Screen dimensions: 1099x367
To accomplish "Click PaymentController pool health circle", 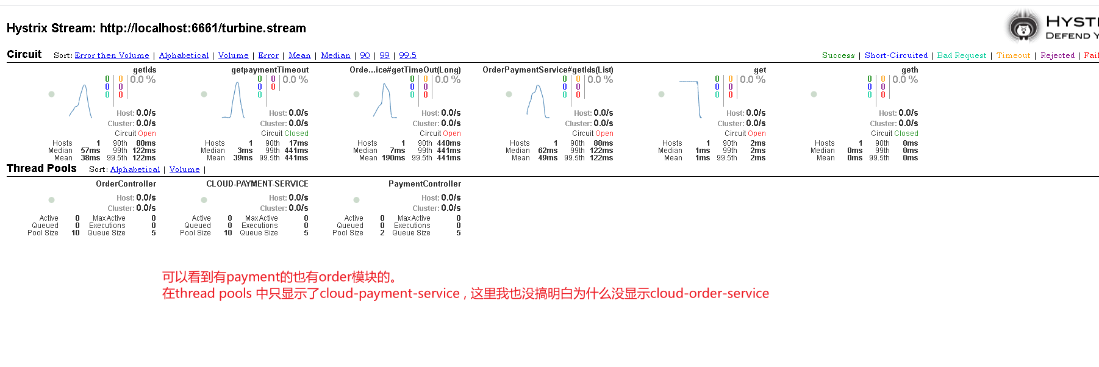I will [x=357, y=200].
